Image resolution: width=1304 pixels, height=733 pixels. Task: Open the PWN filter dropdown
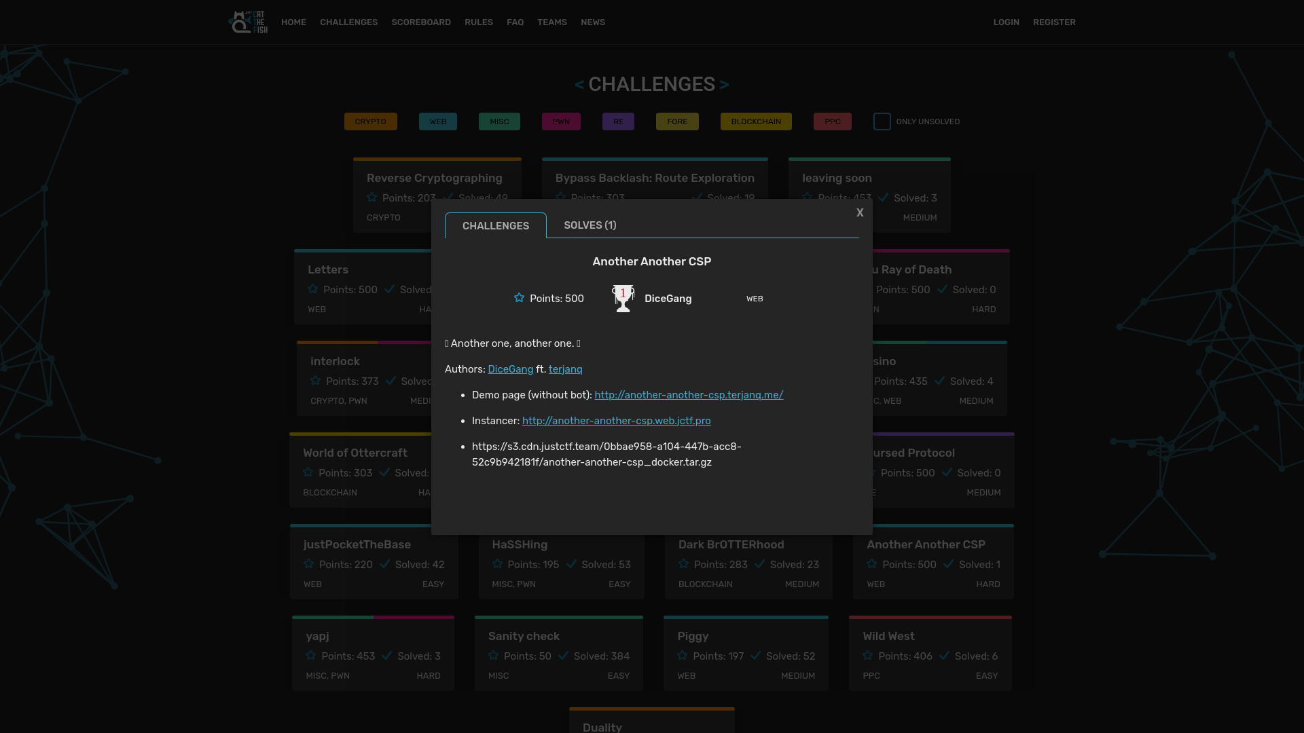coord(560,121)
